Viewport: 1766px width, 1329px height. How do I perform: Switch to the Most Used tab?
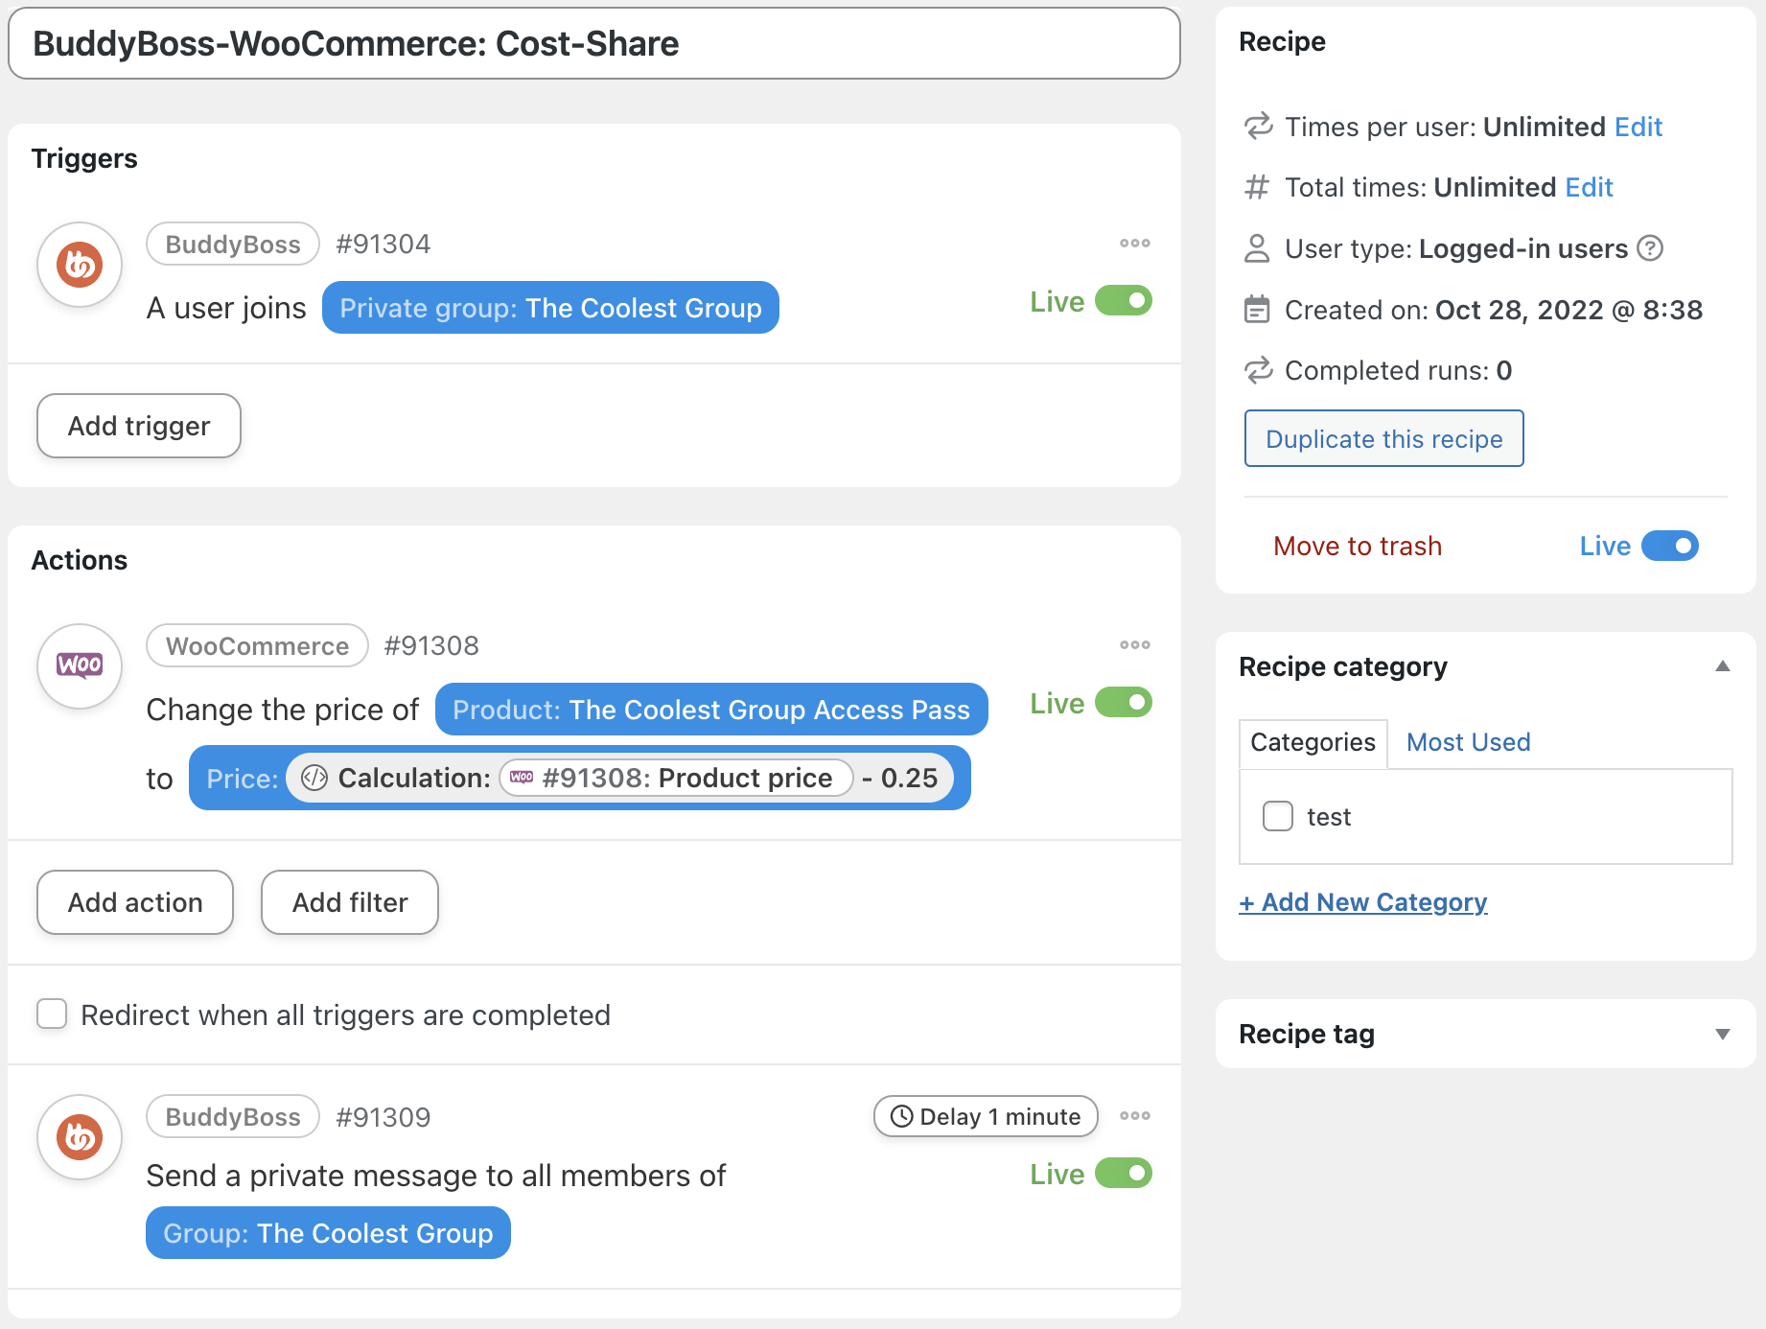click(x=1469, y=743)
